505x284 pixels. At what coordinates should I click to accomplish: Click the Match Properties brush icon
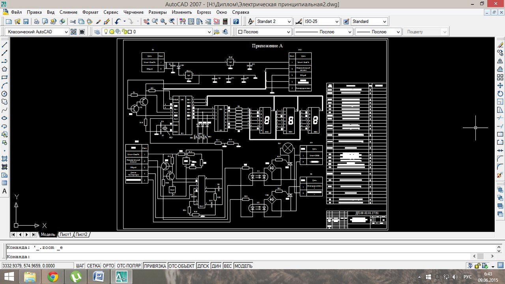coord(99,21)
